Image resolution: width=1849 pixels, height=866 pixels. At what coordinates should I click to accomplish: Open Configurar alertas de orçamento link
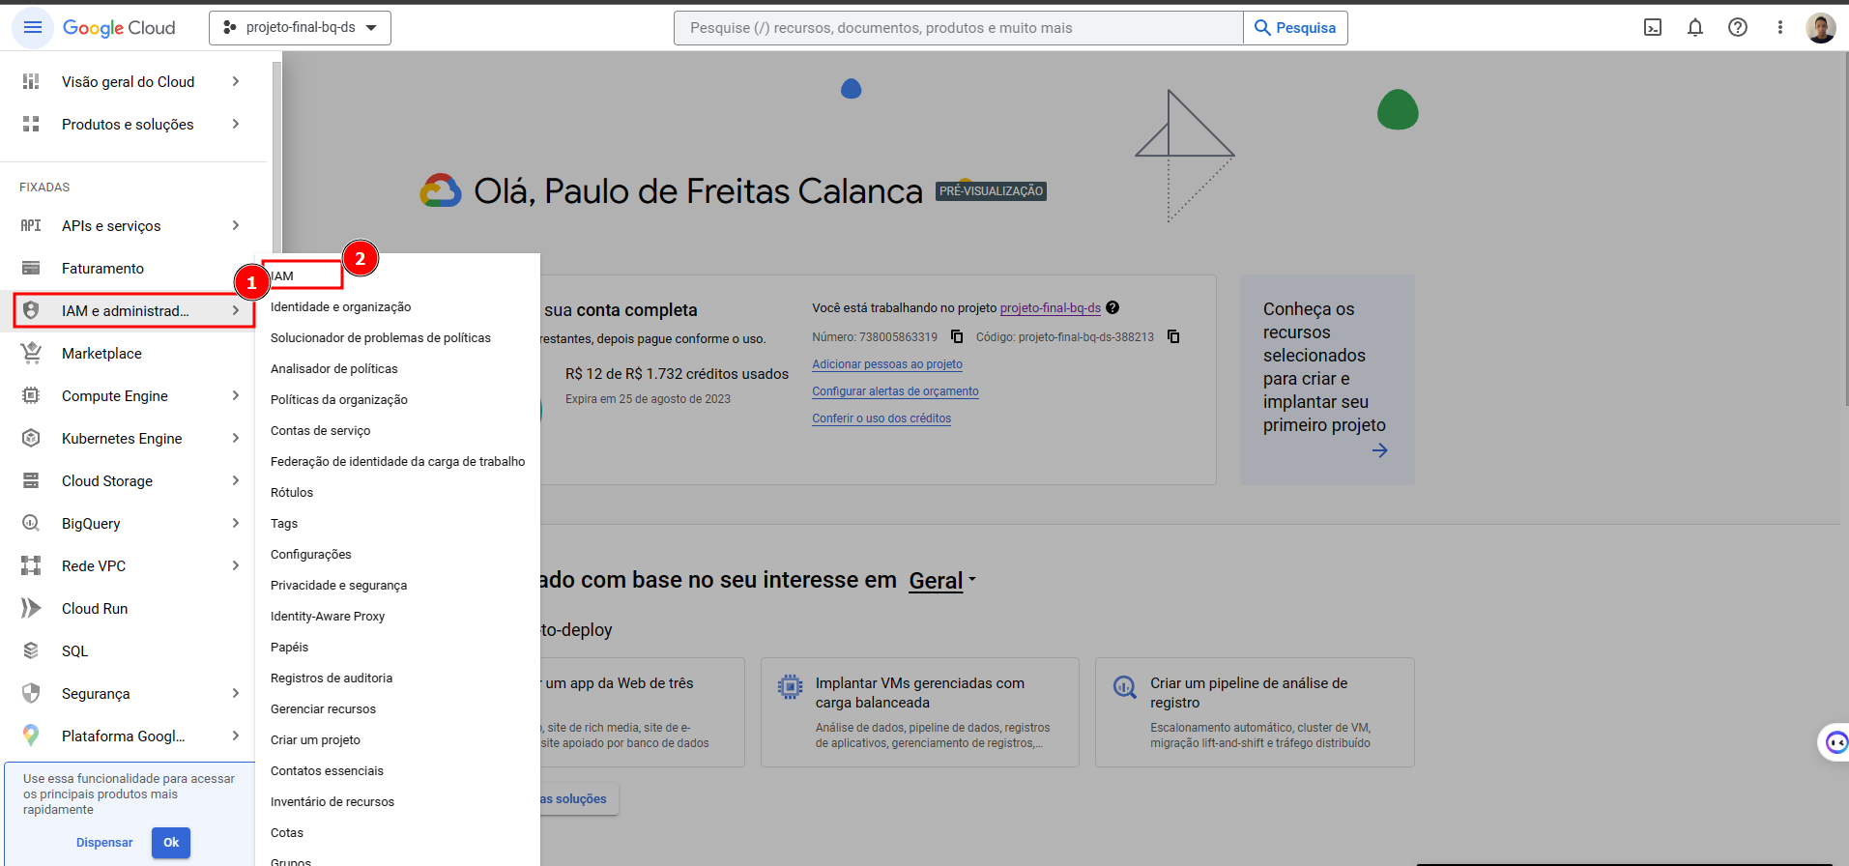[895, 391]
